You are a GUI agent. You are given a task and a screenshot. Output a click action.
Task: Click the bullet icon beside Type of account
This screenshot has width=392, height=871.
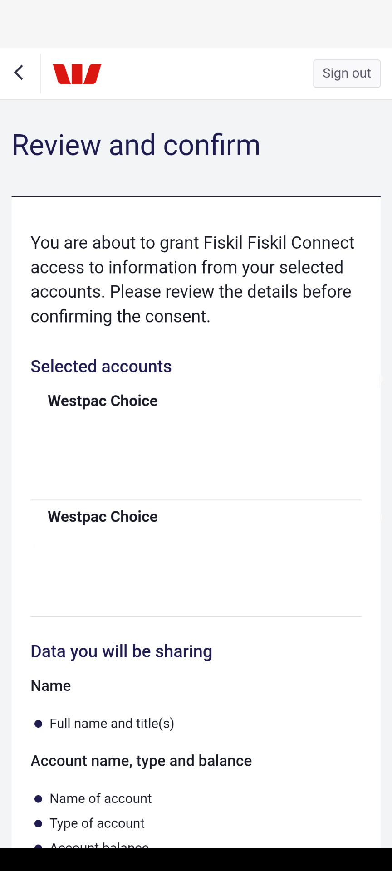coord(38,823)
